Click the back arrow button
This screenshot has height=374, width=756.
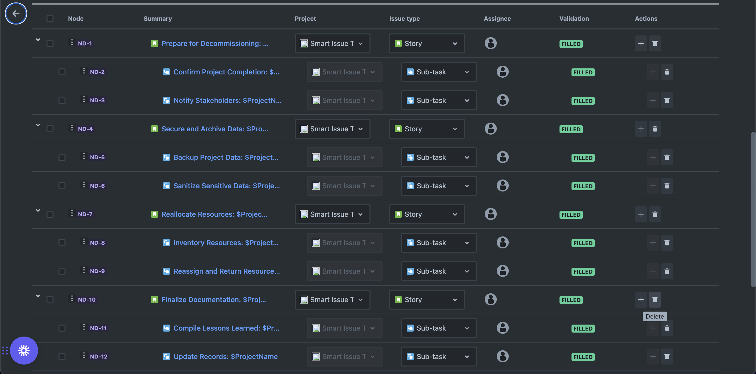(16, 13)
